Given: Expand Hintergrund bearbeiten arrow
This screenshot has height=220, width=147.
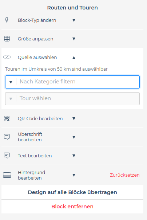Looking at the screenshot, I should (74, 175).
